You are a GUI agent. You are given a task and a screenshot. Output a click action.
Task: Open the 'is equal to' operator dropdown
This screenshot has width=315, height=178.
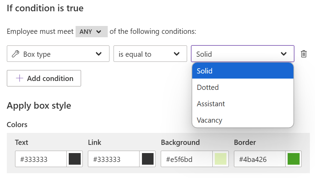(150, 54)
